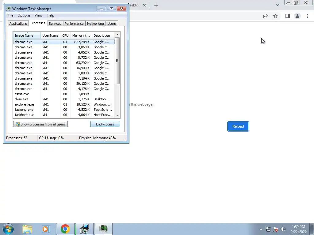Sort processes by Image Name column
This screenshot has width=314, height=235.
pos(27,35)
